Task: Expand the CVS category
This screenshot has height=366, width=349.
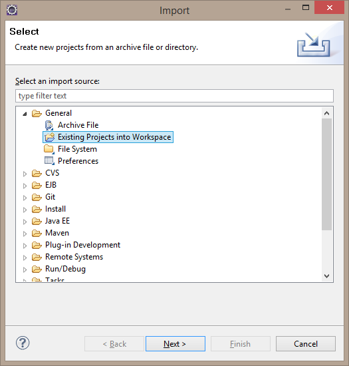Action: pyautogui.click(x=25, y=174)
